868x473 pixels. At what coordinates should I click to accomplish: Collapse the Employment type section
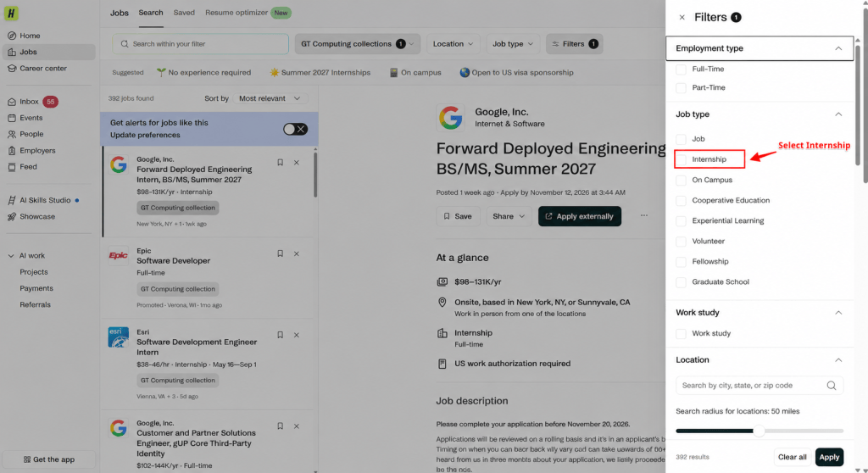838,48
